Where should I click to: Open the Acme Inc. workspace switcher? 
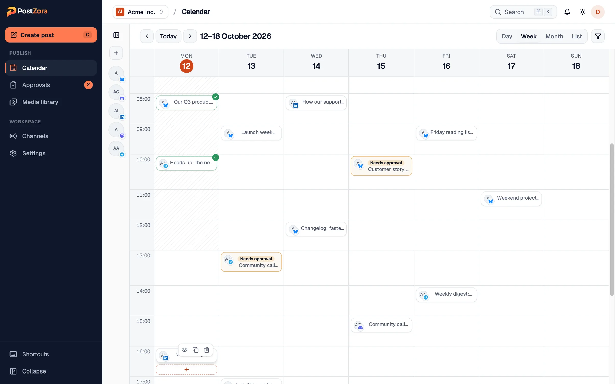(140, 12)
